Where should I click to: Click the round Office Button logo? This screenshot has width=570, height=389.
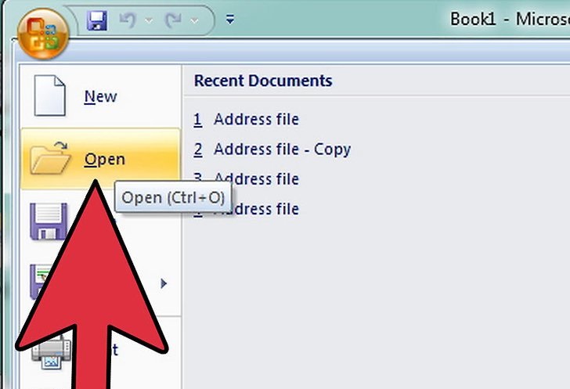[x=43, y=34]
